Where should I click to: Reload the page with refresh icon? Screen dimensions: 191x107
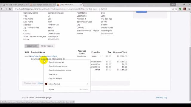10,9
